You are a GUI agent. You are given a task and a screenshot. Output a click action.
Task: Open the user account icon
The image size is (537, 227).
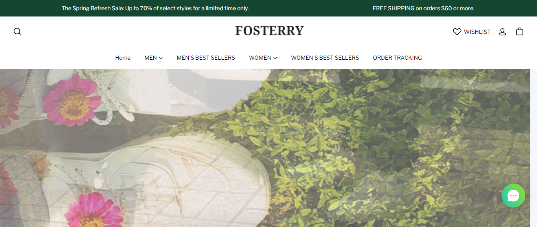click(502, 32)
